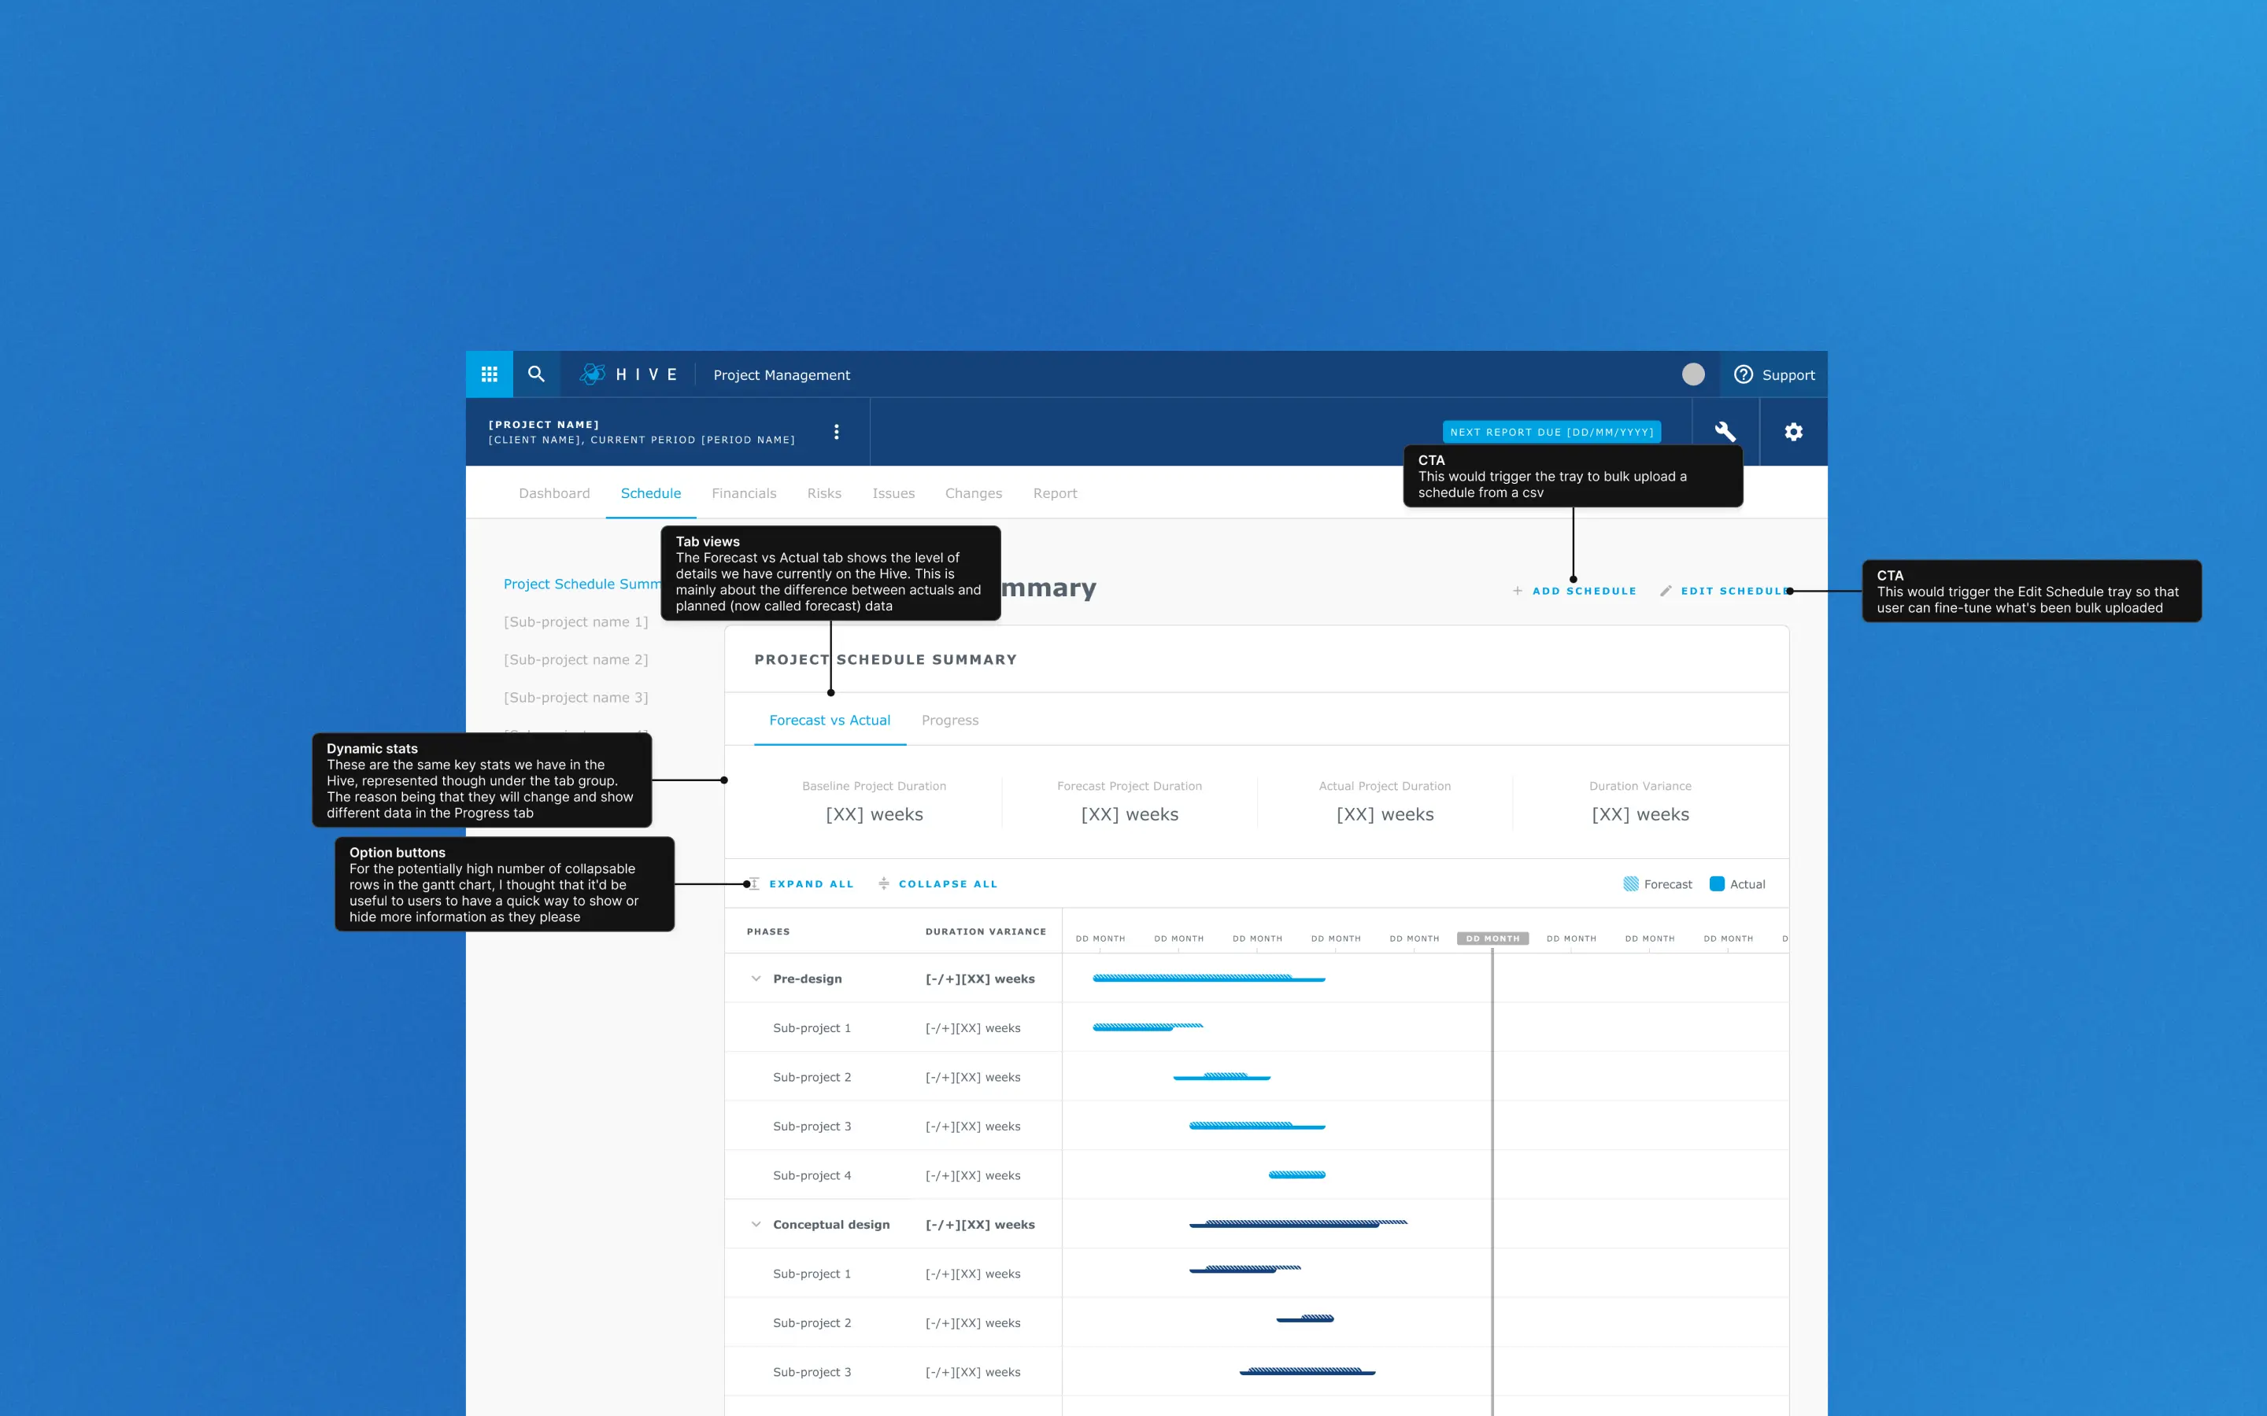Switch to the Progress tab

pos(950,720)
